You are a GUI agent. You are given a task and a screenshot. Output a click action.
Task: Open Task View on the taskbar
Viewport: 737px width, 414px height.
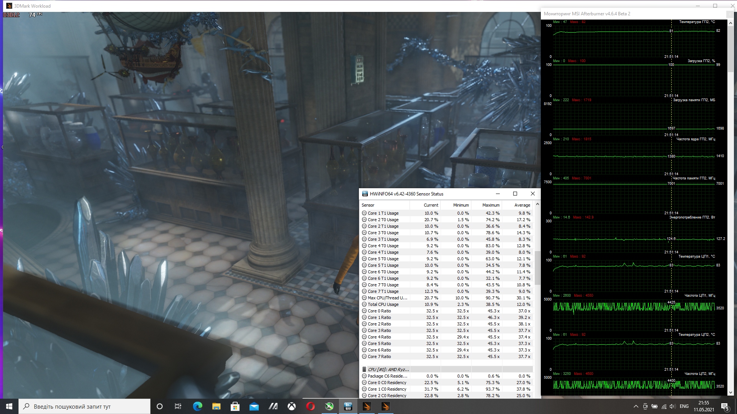(x=178, y=406)
